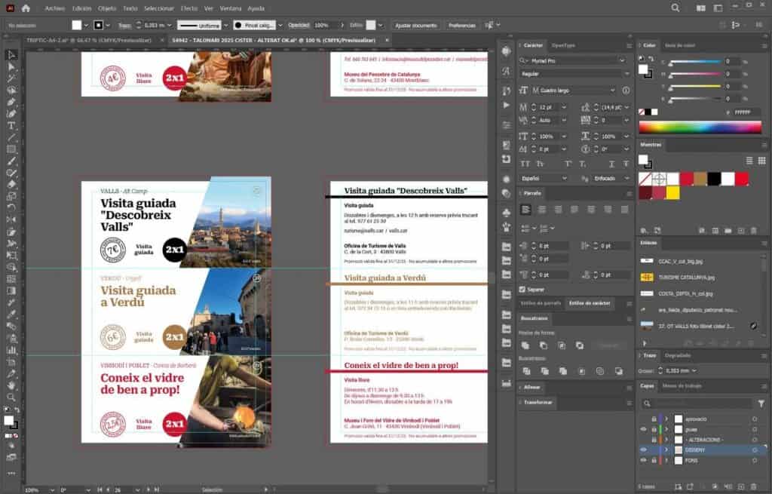Toggle visibility of the guies layer
The width and height of the screenshot is (772, 494).
pos(643,428)
